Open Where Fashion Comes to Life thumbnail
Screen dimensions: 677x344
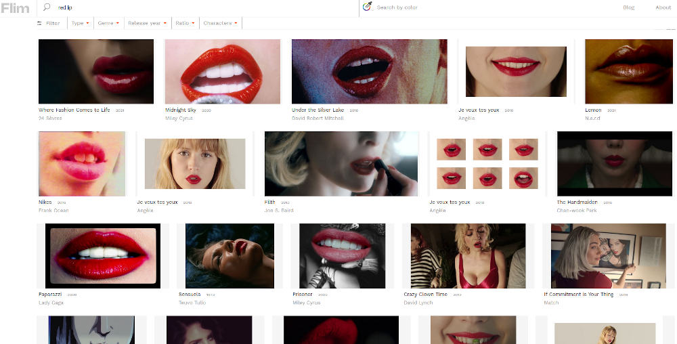point(96,72)
